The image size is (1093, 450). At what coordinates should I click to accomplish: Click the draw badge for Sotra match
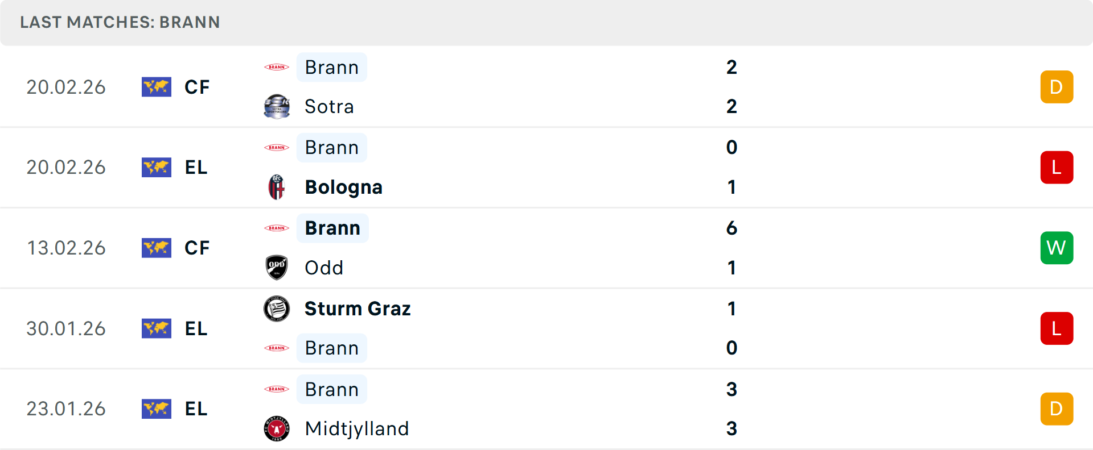click(1057, 87)
